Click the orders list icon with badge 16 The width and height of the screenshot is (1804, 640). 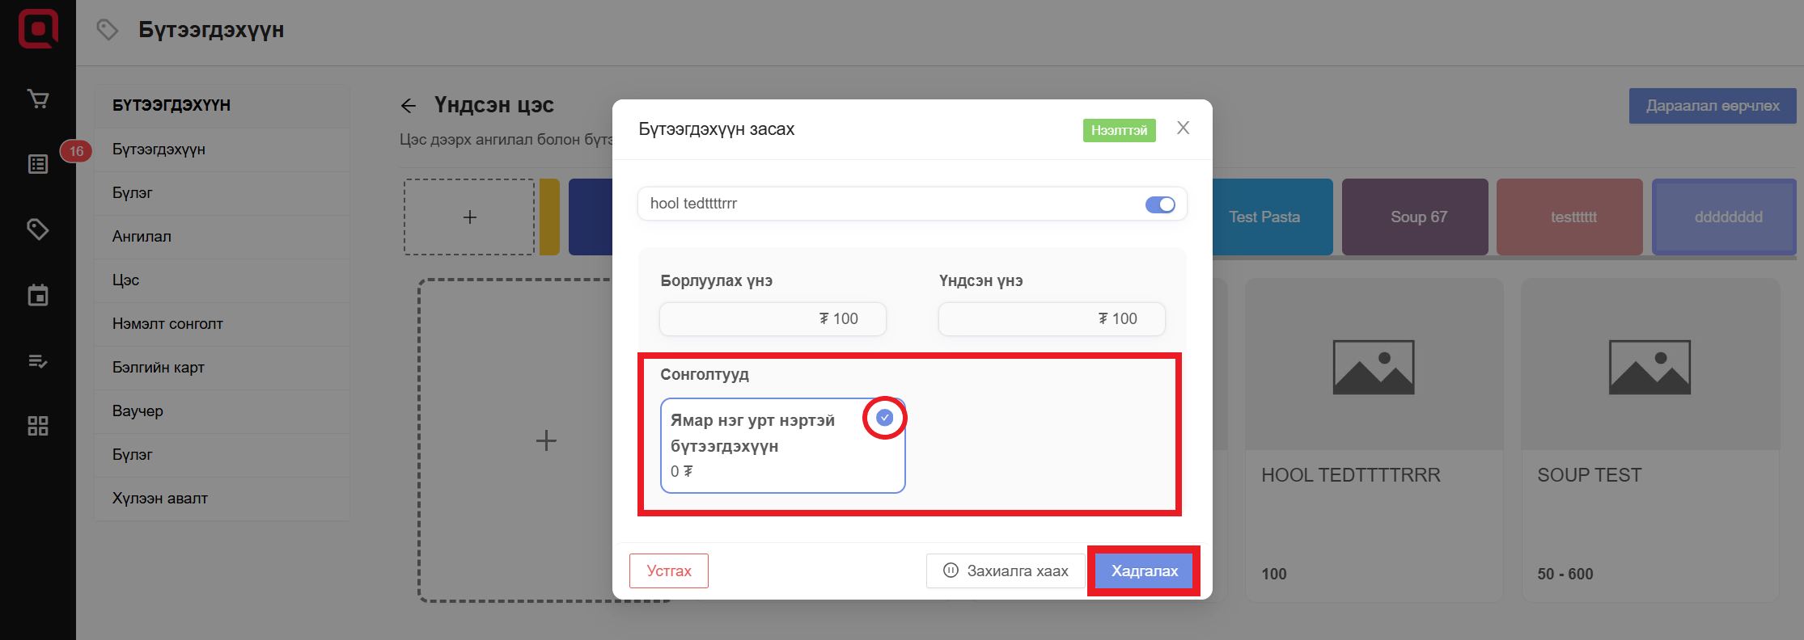38,165
